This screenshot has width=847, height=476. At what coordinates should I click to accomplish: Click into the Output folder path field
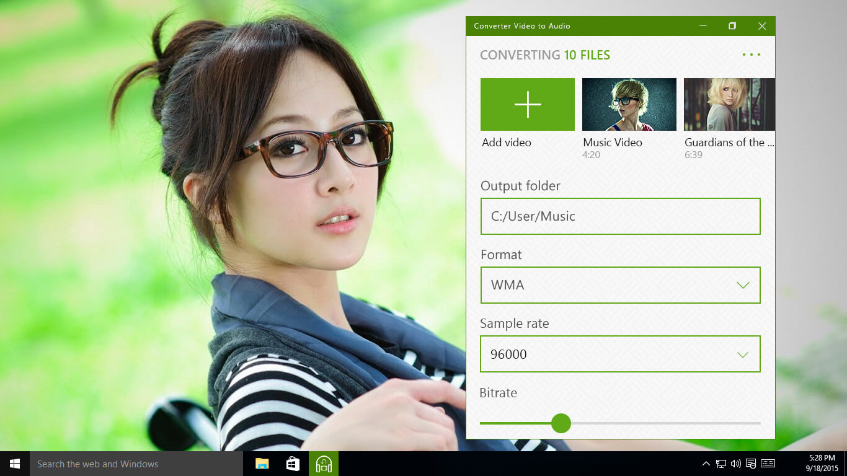point(621,216)
